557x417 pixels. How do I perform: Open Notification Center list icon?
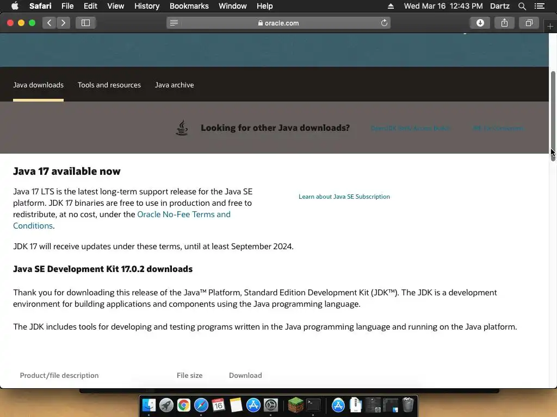click(x=540, y=6)
